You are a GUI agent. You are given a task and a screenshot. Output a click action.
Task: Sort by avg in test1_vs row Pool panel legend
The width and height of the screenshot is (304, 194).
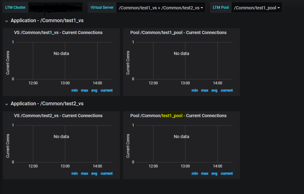point(214,90)
